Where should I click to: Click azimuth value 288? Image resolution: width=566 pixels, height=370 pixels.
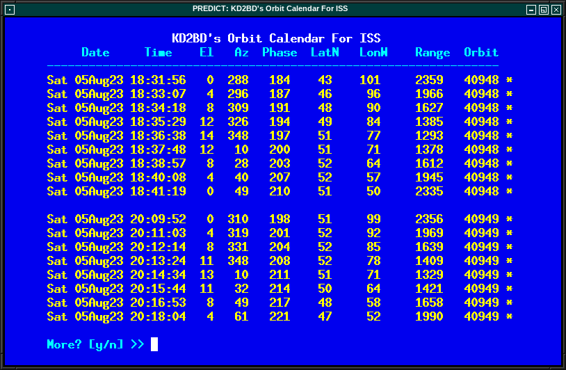click(238, 80)
